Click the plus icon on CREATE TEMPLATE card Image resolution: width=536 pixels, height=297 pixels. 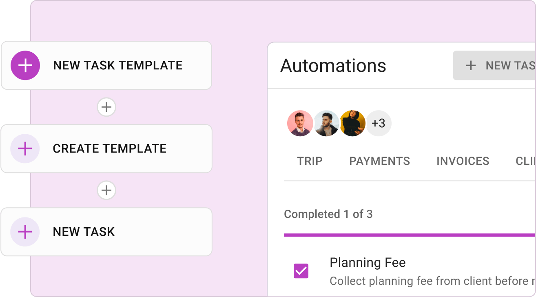click(x=25, y=148)
